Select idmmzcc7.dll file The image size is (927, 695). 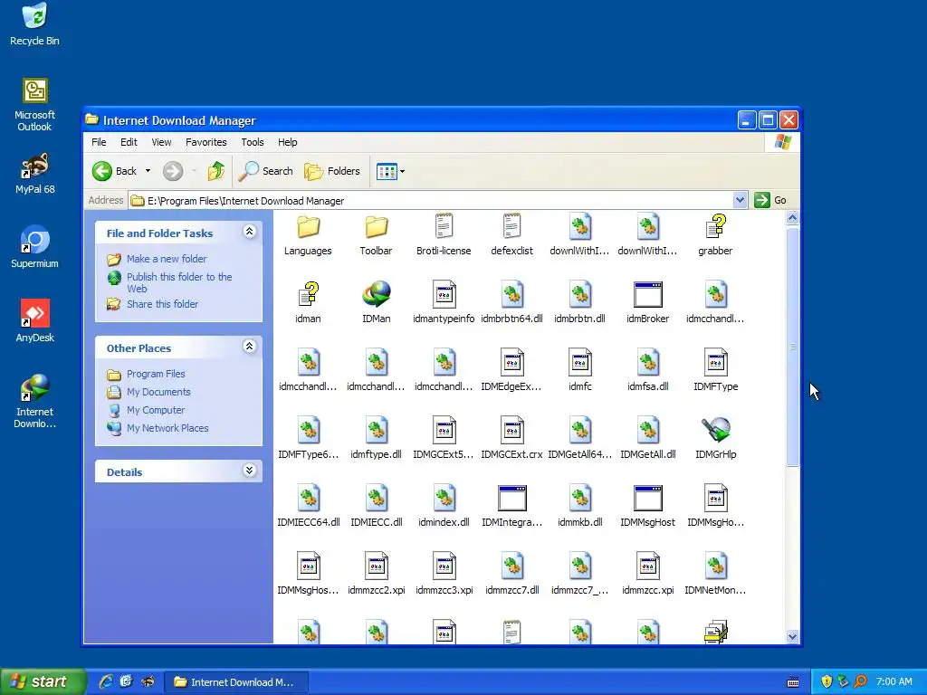pos(512,575)
